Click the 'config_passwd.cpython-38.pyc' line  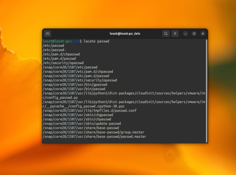coord(84,106)
